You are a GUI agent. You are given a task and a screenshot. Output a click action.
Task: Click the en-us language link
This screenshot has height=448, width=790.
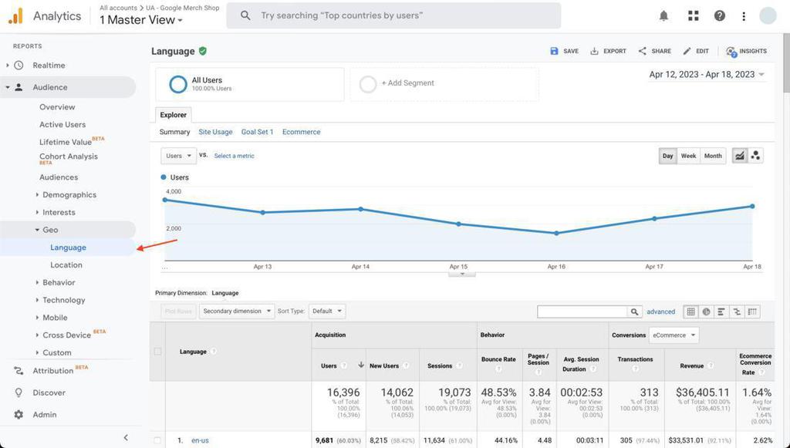coord(200,440)
